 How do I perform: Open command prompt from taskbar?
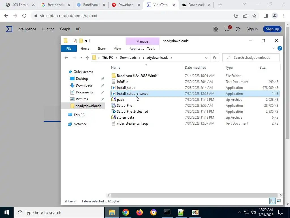pos(167,212)
